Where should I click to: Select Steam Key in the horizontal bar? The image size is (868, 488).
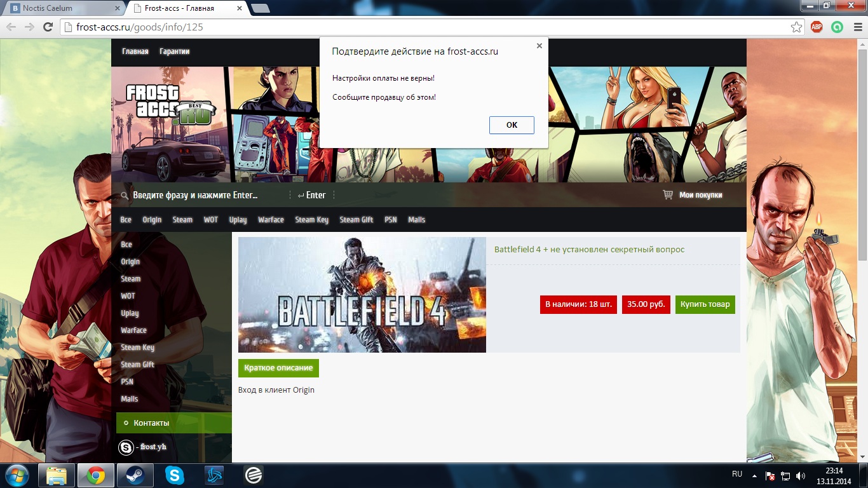[x=312, y=220]
